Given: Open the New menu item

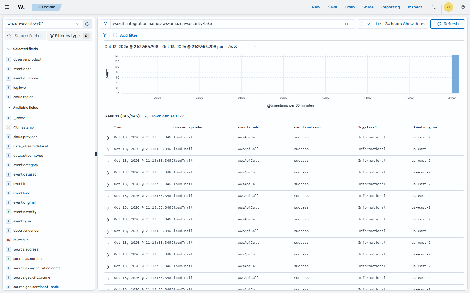Looking at the screenshot, I should (x=316, y=7).
